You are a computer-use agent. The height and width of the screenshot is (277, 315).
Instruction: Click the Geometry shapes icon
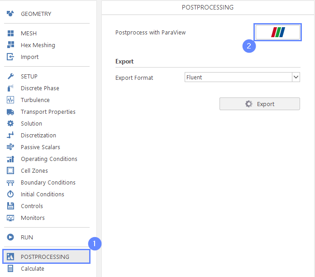[10, 14]
